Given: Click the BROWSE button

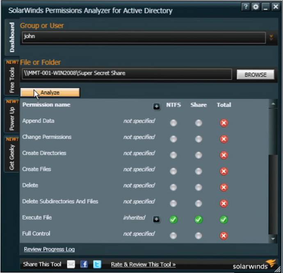Looking at the screenshot, I should click(255, 75).
